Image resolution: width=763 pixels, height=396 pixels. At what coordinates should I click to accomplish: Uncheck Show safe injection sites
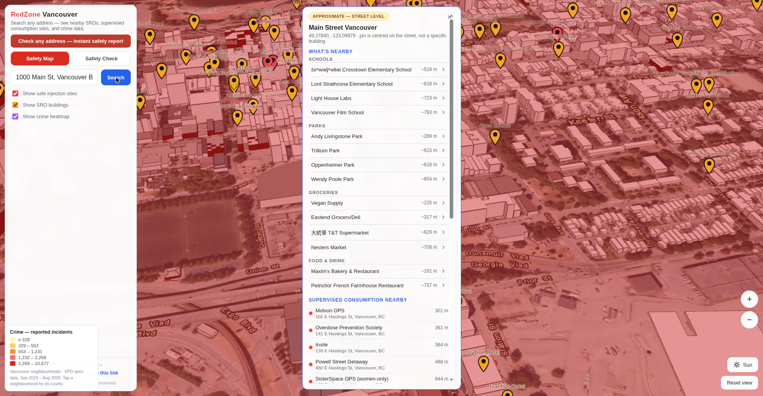pos(16,94)
